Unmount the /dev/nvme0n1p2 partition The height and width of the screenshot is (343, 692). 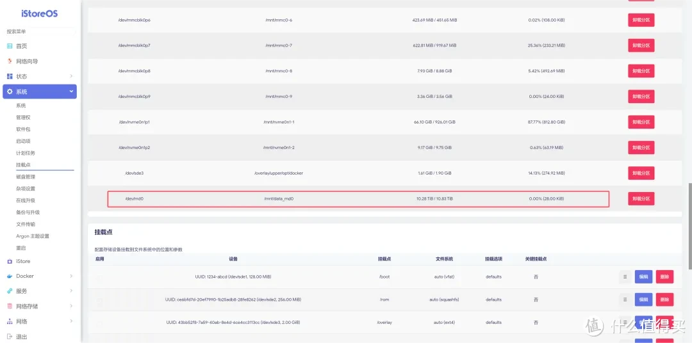click(641, 148)
